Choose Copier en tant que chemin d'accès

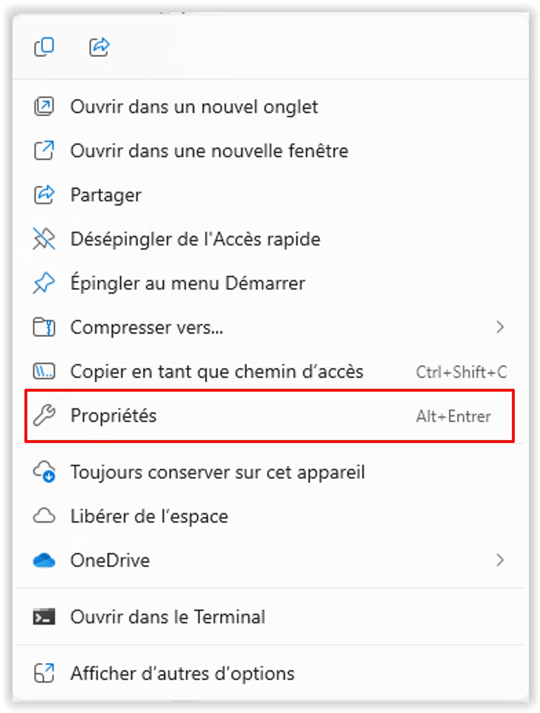(270, 372)
